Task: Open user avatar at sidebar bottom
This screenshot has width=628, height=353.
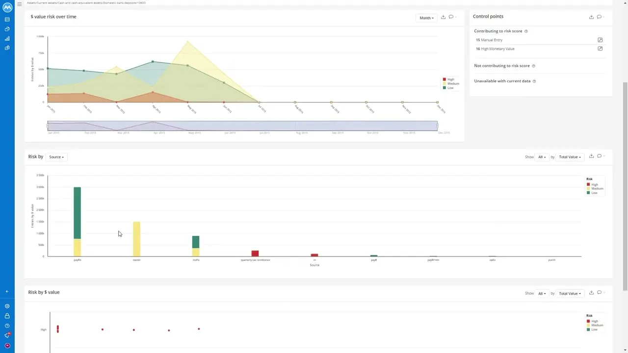Action: pos(7,346)
